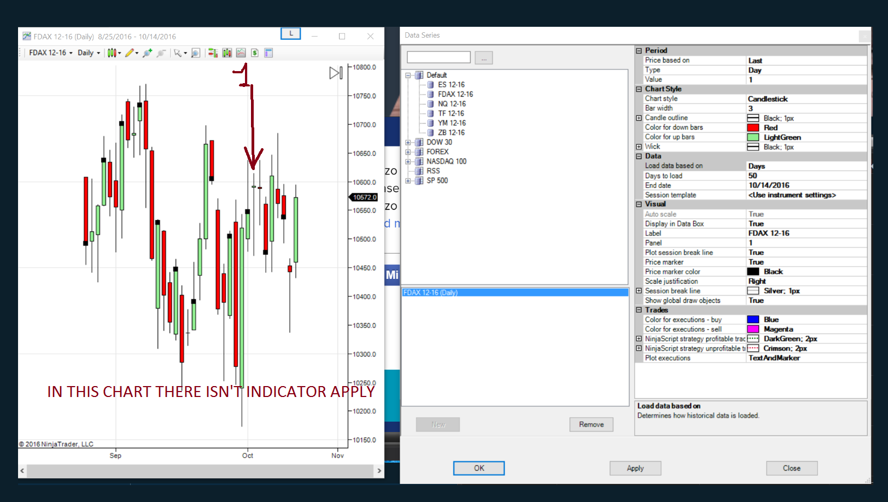The image size is (888, 502).
Task: Click the chart scrollbar right arrow
Action: (379, 470)
